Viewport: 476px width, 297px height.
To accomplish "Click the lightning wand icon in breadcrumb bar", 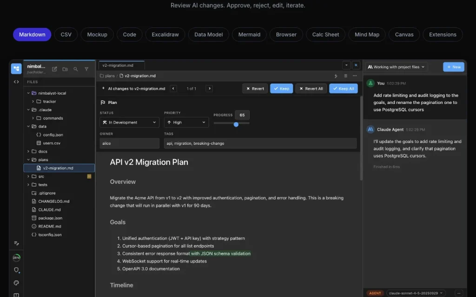I will (x=336, y=76).
